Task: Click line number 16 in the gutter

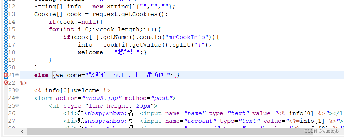Action: tap(12, 37)
